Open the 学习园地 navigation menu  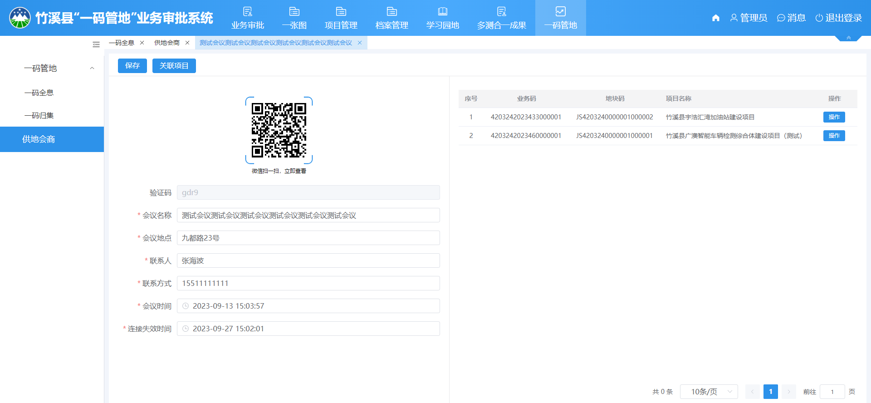tap(443, 18)
